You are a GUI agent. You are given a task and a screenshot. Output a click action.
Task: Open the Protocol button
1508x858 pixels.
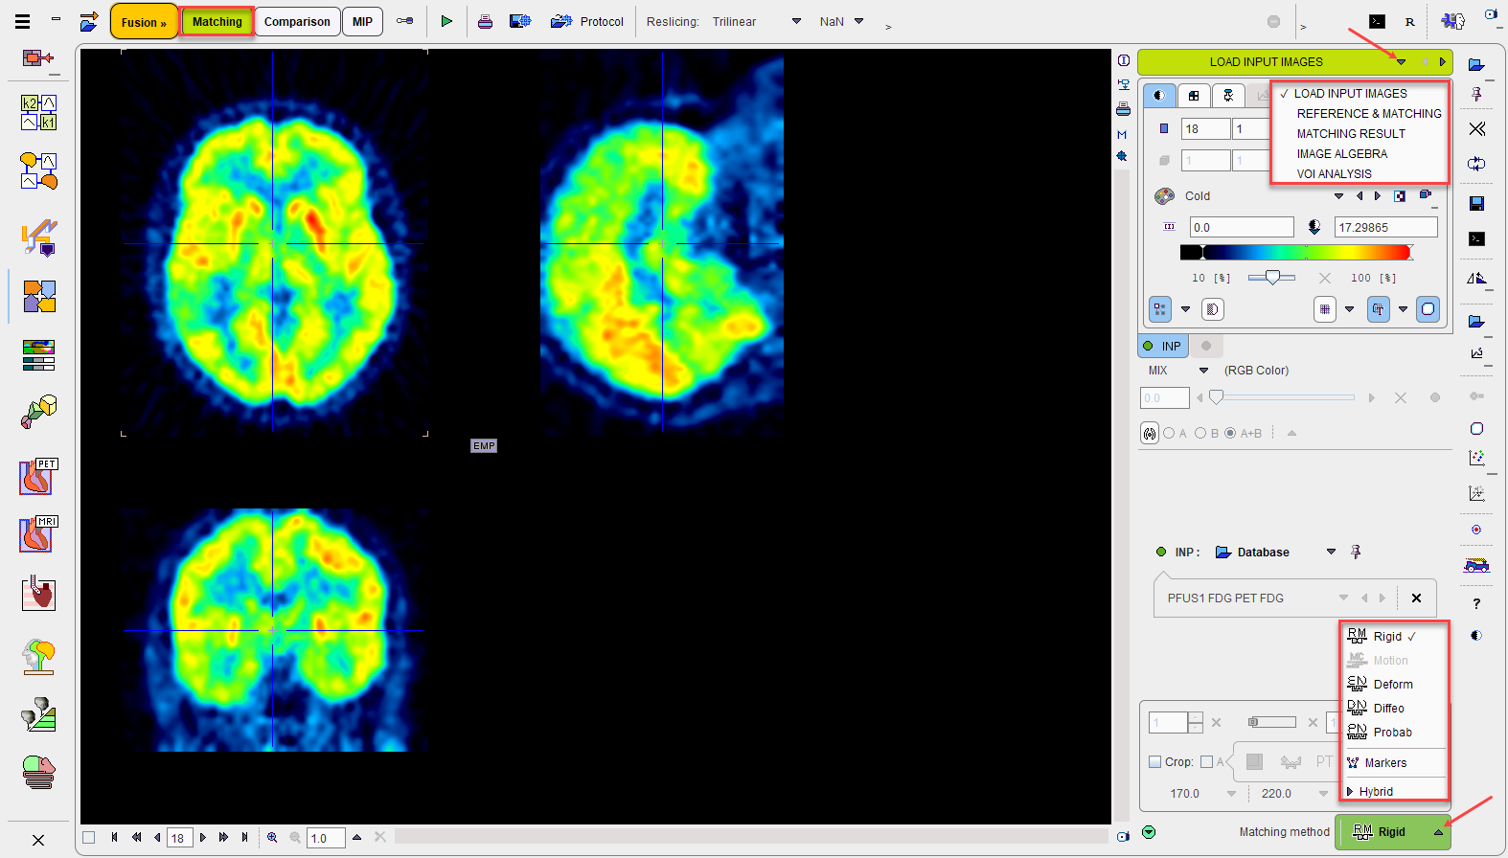point(587,21)
